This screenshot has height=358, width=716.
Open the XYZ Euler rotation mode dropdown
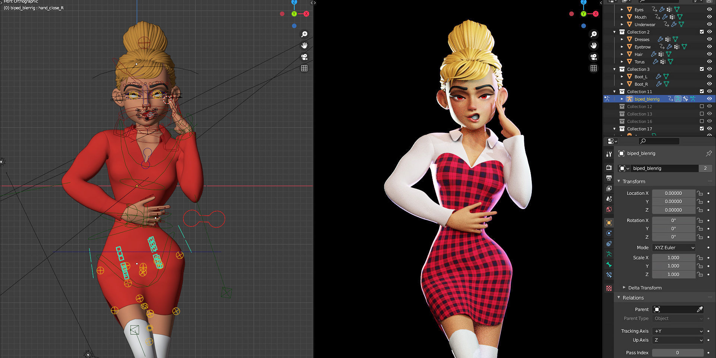pos(673,247)
